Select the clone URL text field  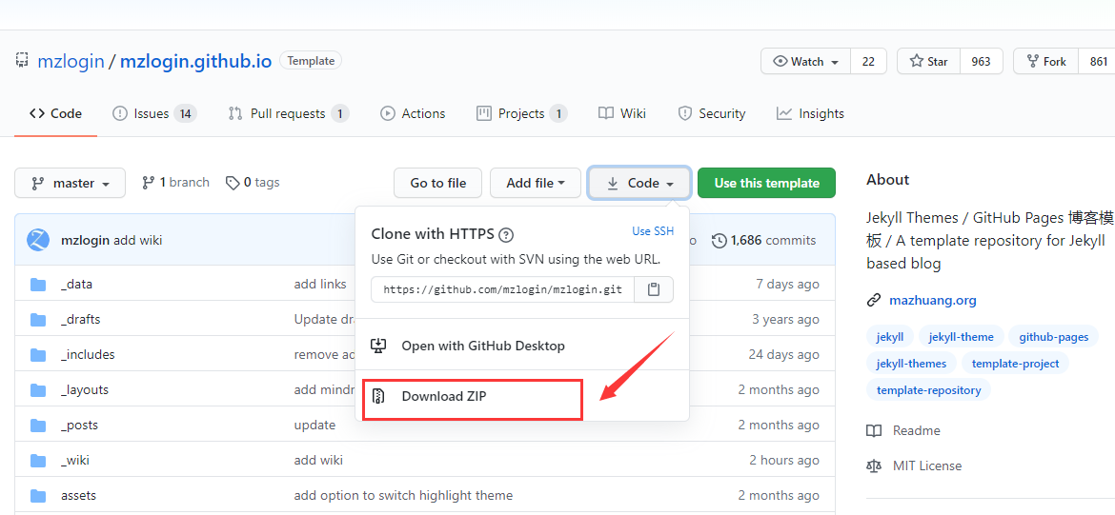503,289
